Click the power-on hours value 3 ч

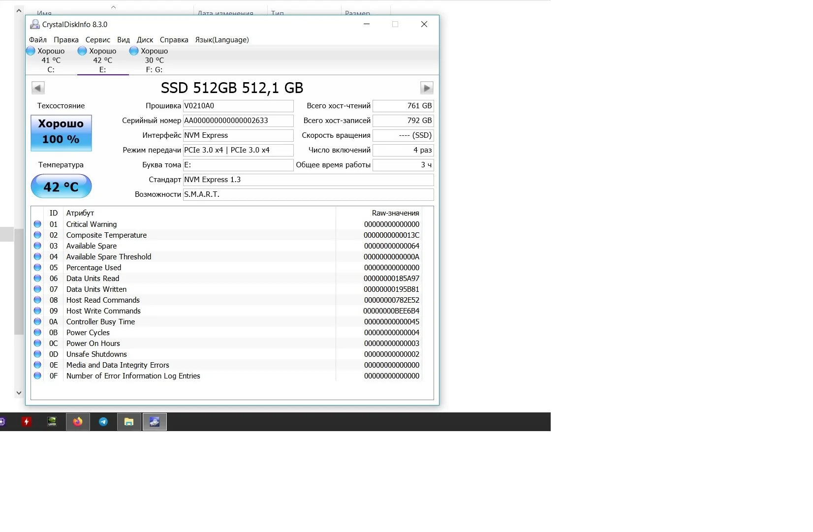pyautogui.click(x=403, y=165)
